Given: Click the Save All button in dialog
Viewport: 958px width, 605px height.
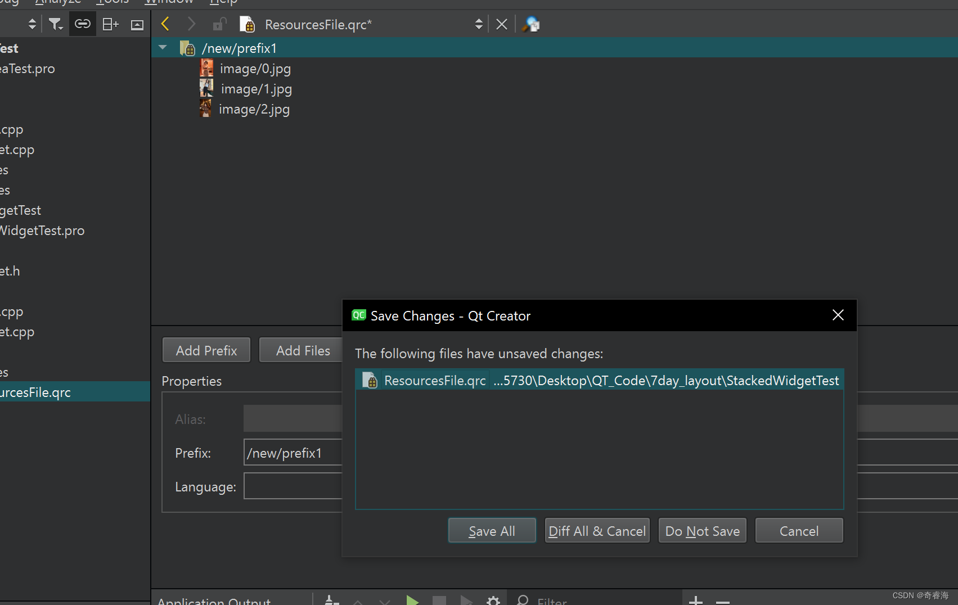Looking at the screenshot, I should click(492, 531).
